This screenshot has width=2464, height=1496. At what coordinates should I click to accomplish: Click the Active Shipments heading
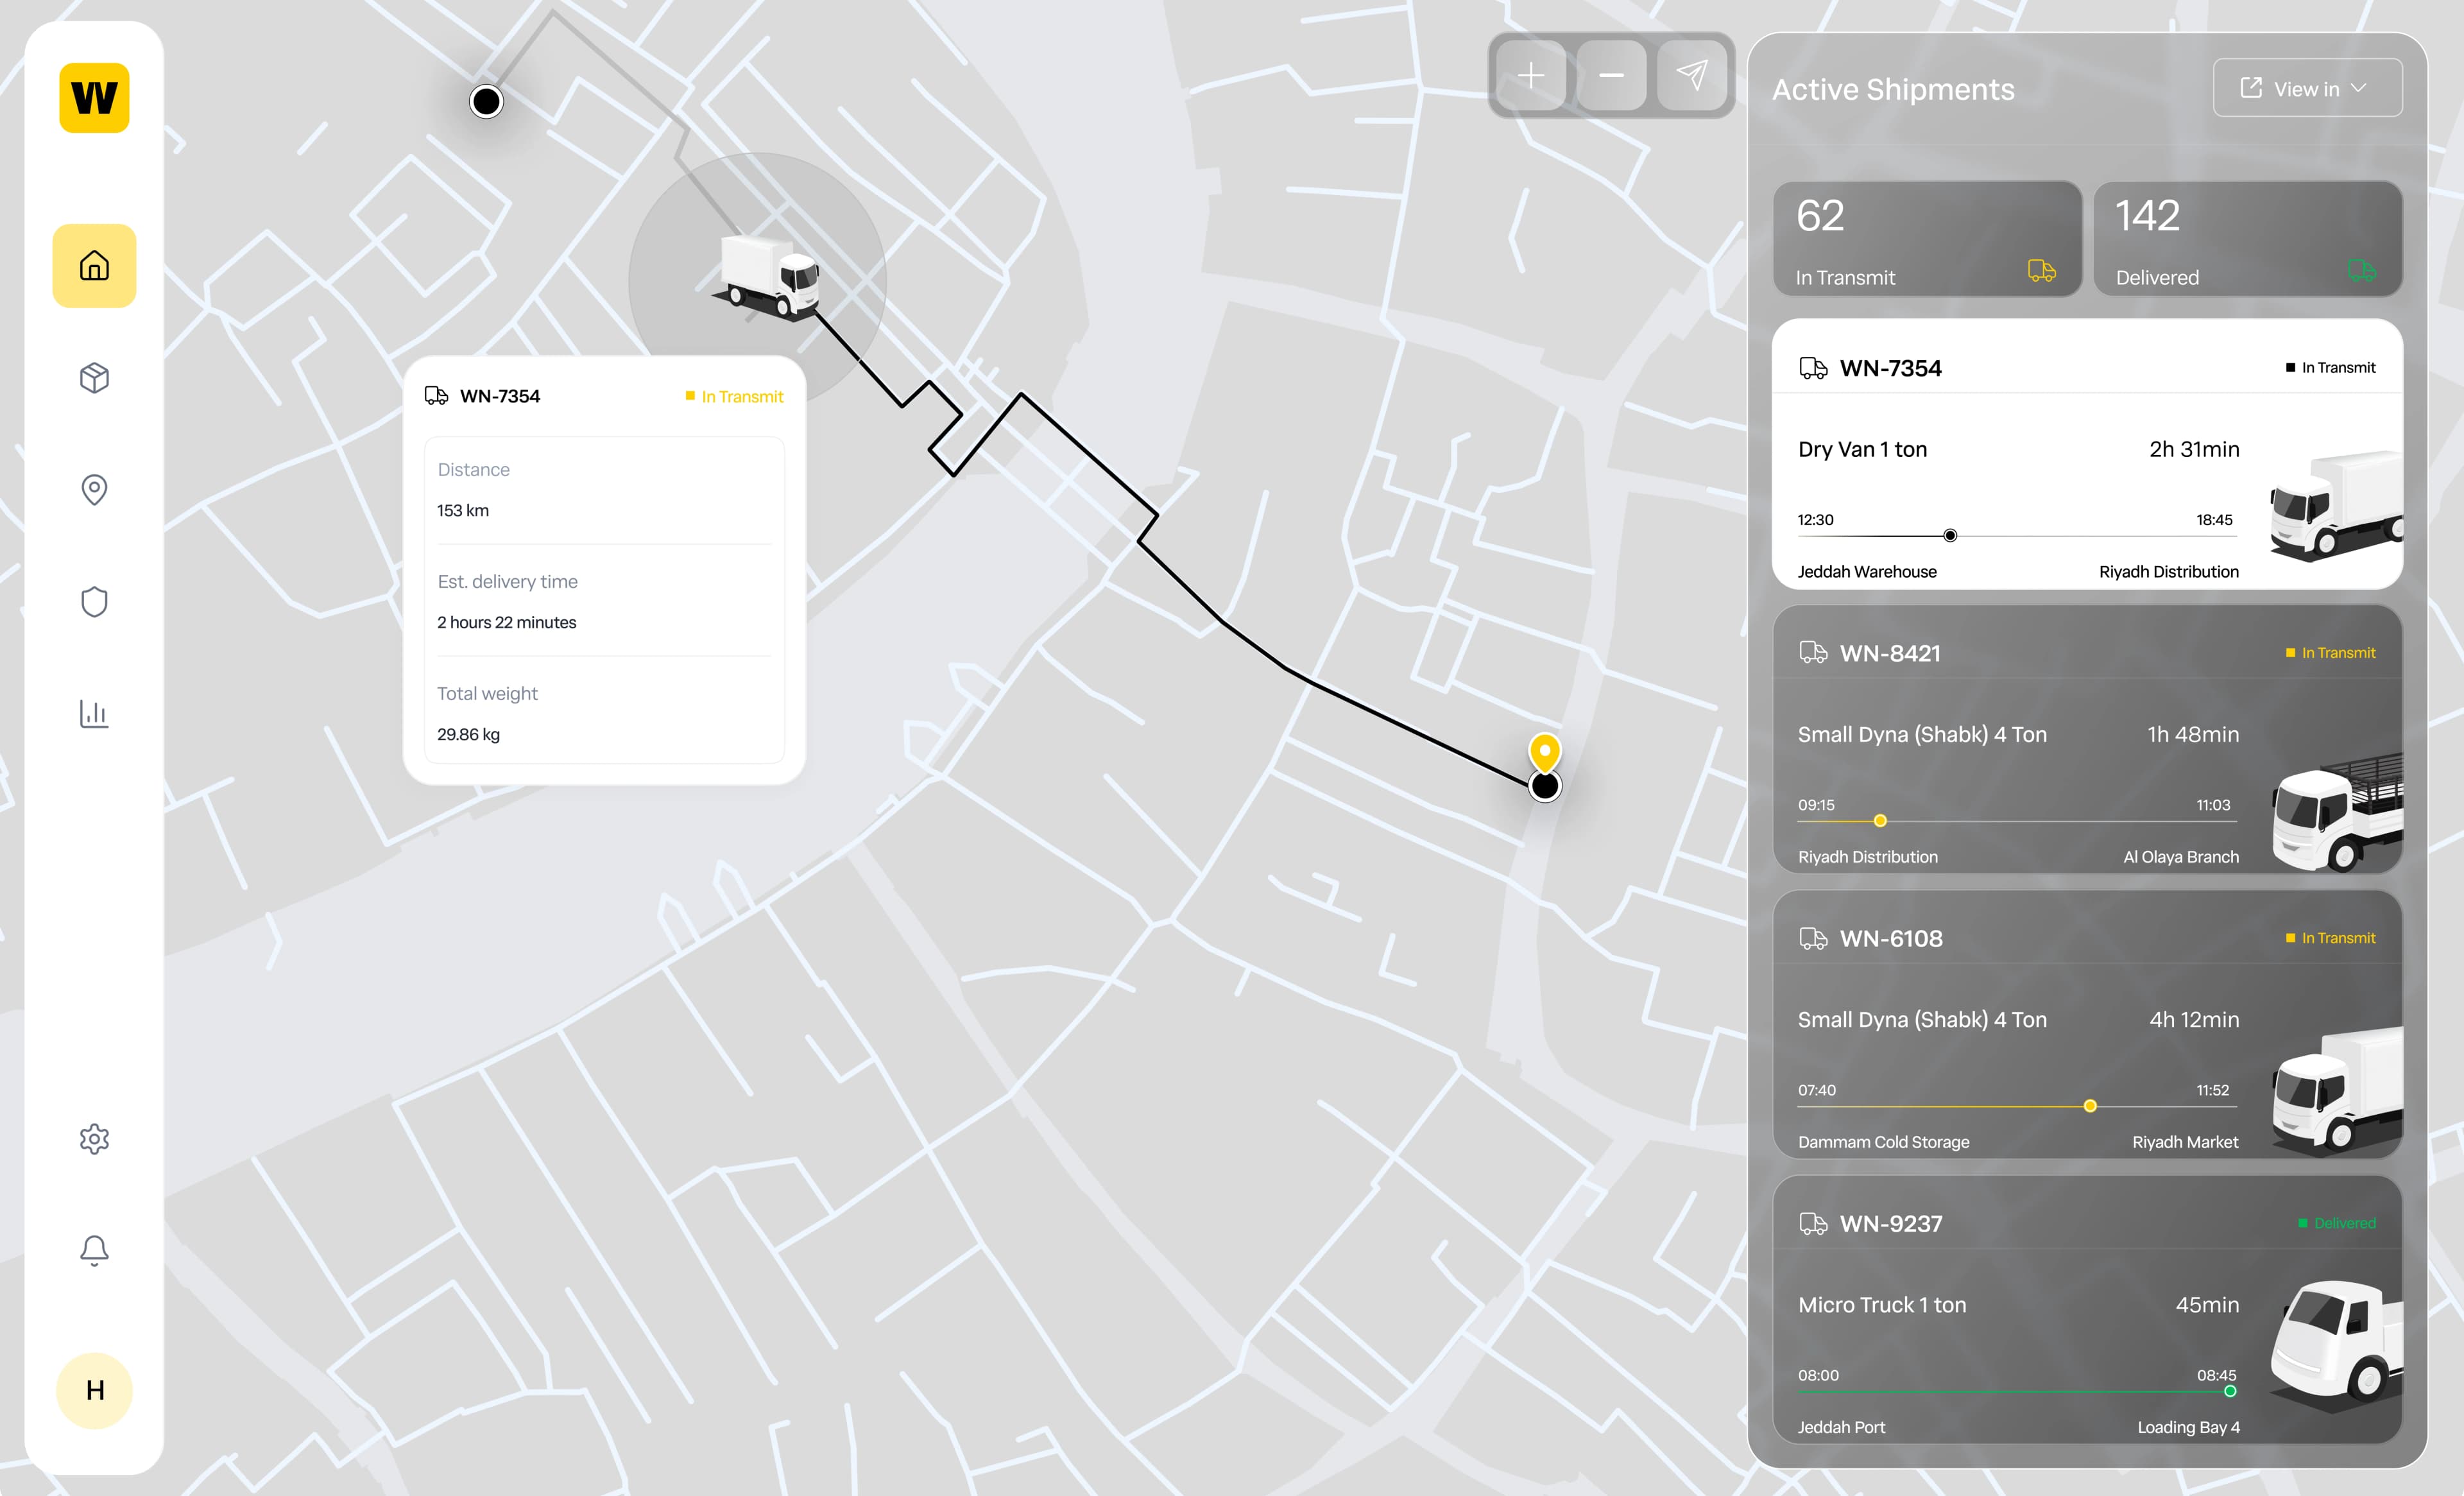pyautogui.click(x=1893, y=89)
